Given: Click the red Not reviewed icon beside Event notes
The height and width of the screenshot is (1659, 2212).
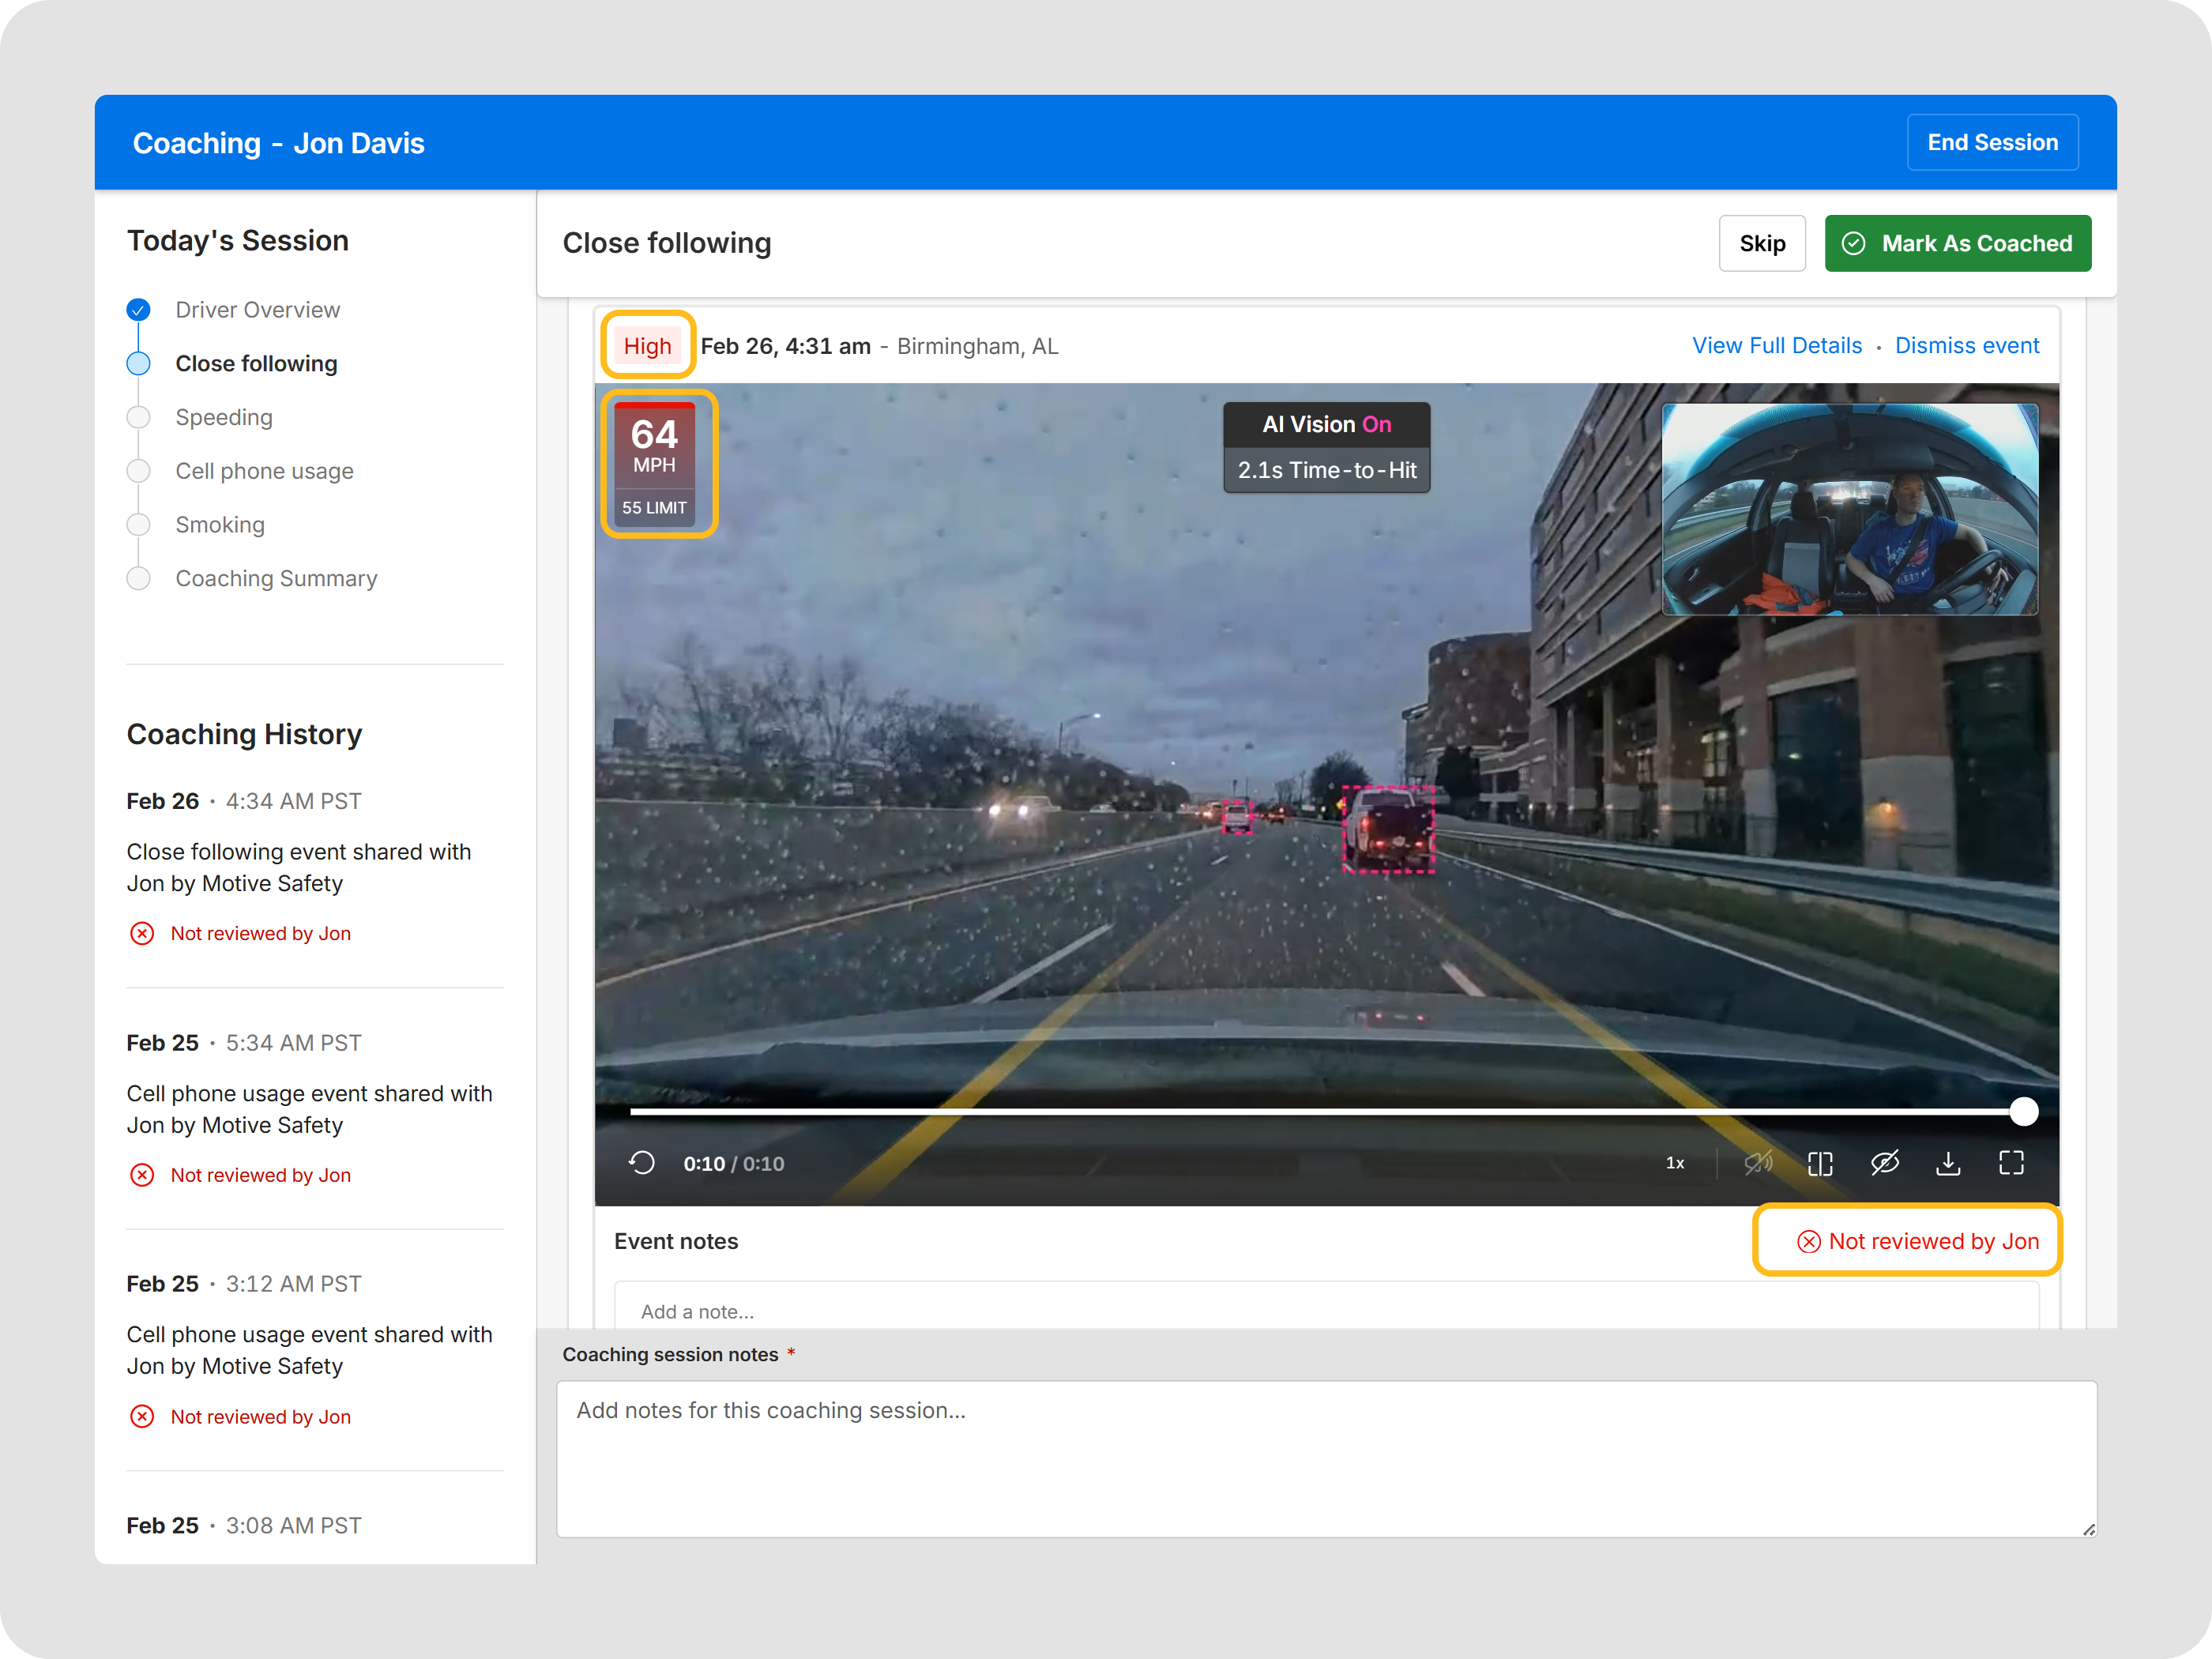Looking at the screenshot, I should [x=1808, y=1241].
